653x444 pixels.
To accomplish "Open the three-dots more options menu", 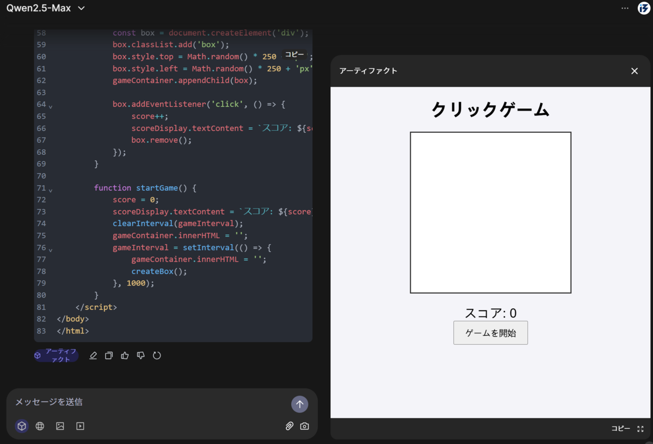I will [625, 8].
